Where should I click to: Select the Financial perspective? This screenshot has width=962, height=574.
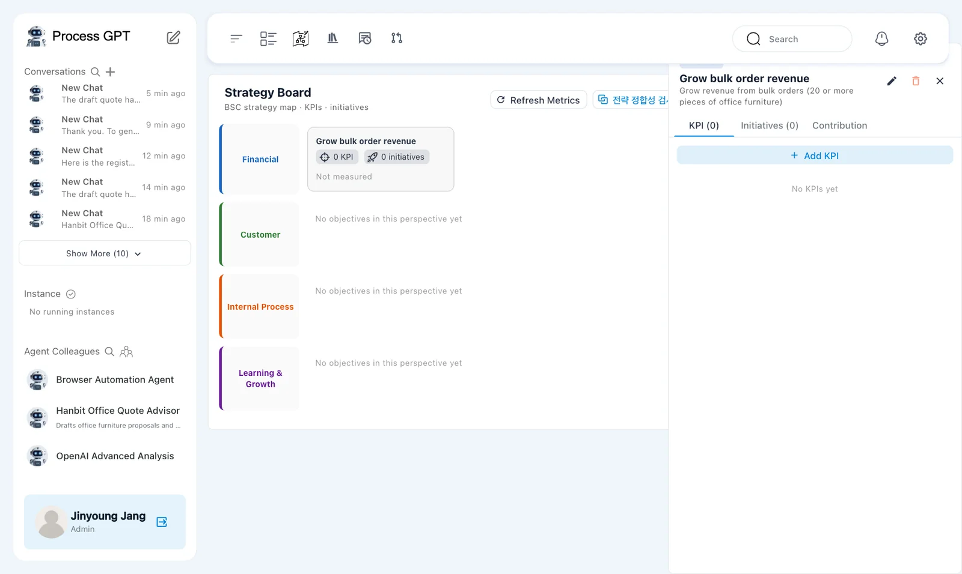tap(259, 160)
